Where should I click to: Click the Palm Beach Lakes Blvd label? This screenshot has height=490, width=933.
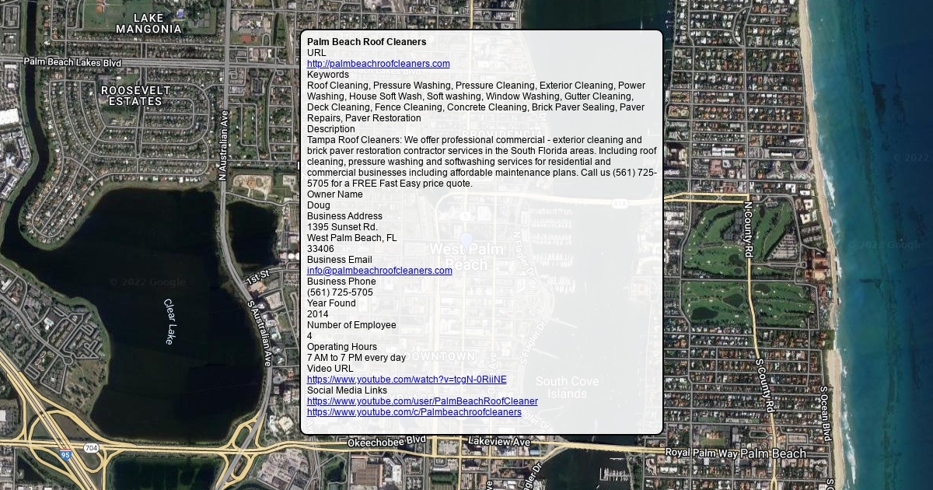tap(72, 62)
